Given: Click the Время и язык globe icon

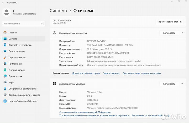Looking at the screenshot, I should (x=5, y=76).
